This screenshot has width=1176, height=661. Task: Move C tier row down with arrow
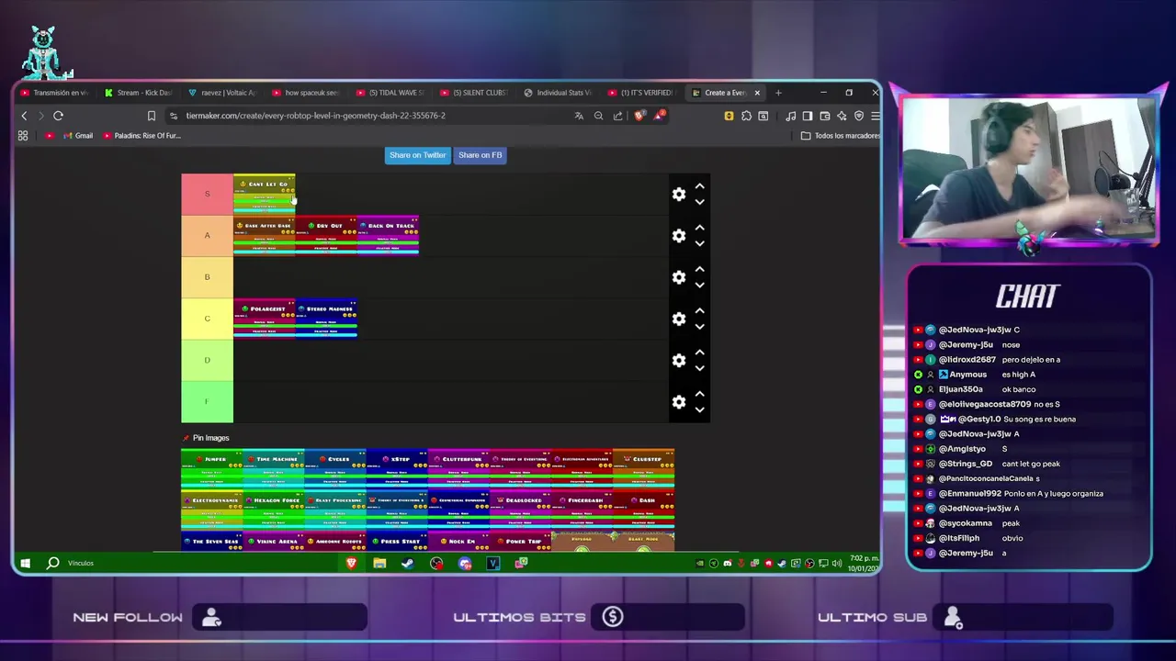pos(699,327)
